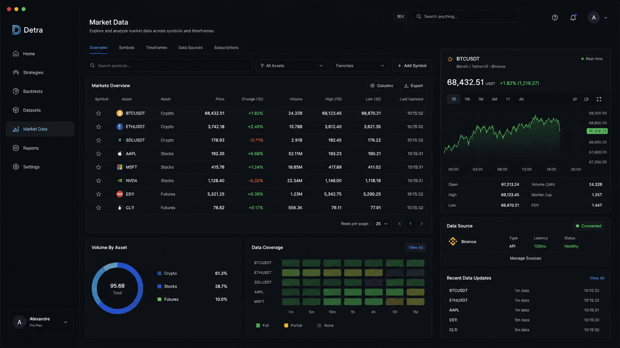
Task: Open the Favorites dropdown
Action: pyautogui.click(x=359, y=65)
